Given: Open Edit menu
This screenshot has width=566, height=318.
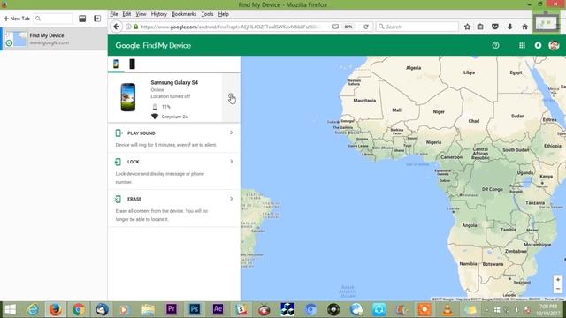Looking at the screenshot, I should pos(126,14).
